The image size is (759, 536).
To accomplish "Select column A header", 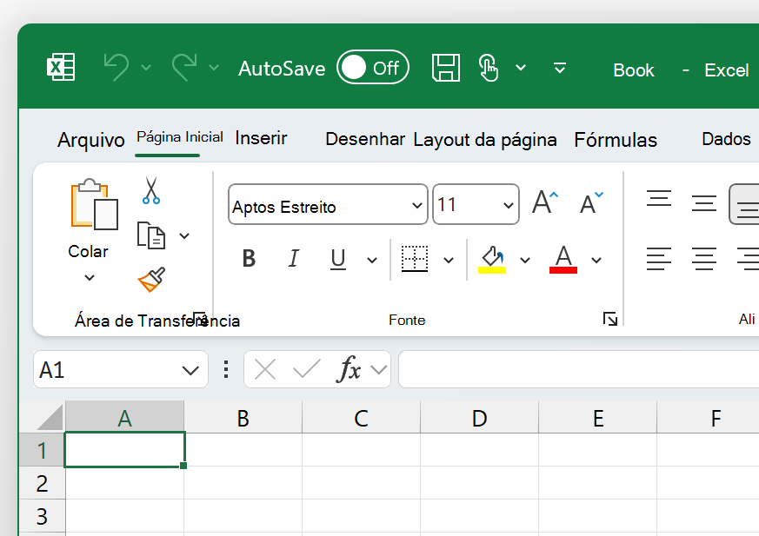I will (x=124, y=418).
